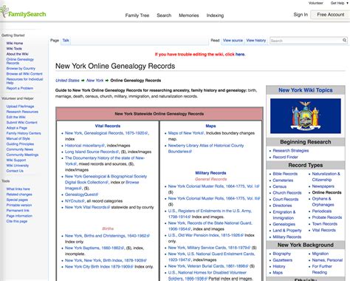Screen dimensions: 350x281
Task: Open Bible Records topic link
Action: click(285, 174)
